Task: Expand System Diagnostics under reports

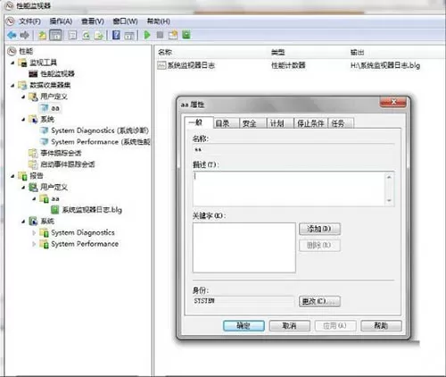Action: (34, 232)
